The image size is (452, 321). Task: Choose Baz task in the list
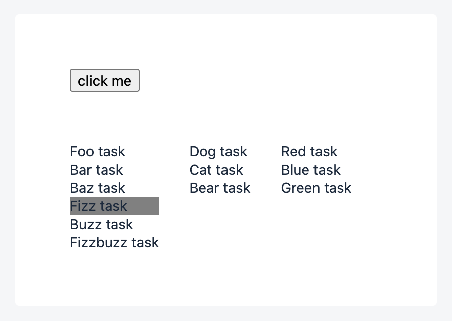98,188
